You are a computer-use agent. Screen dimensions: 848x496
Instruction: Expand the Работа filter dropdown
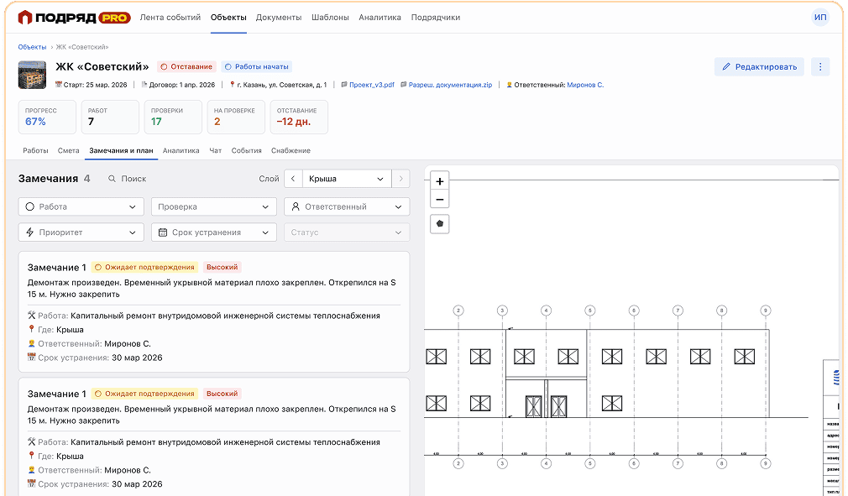point(81,206)
